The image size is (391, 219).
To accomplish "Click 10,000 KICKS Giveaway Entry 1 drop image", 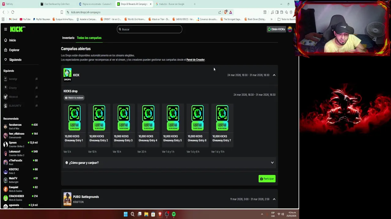I will 74,118.
